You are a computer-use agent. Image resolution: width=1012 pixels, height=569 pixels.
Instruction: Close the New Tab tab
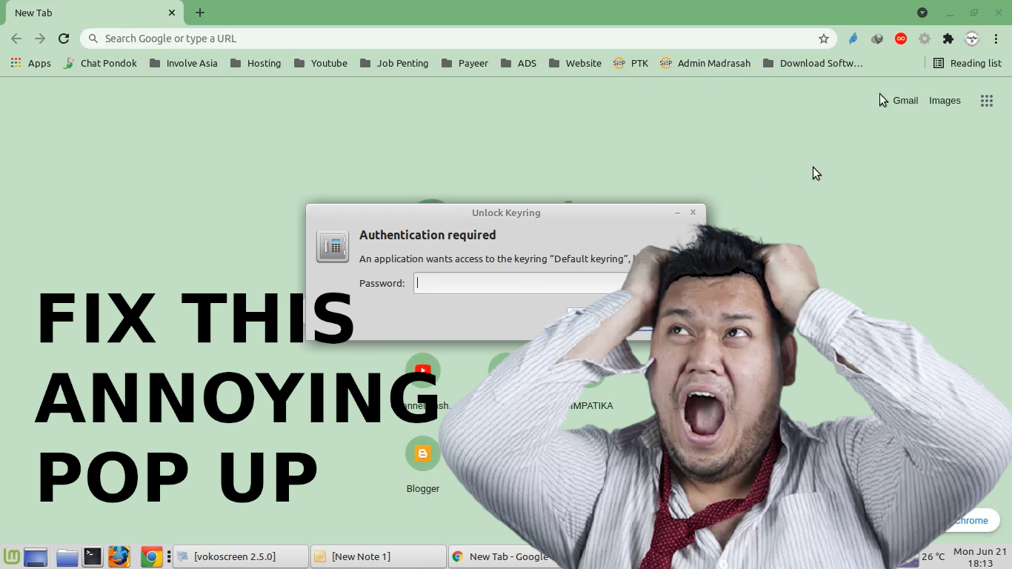(x=172, y=13)
